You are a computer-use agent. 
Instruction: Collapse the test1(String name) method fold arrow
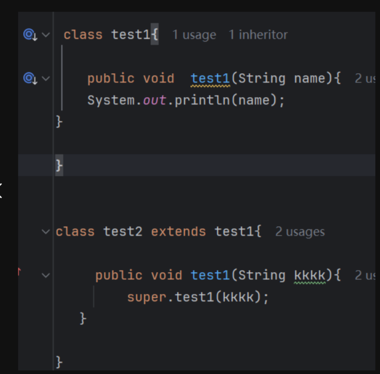(46, 79)
